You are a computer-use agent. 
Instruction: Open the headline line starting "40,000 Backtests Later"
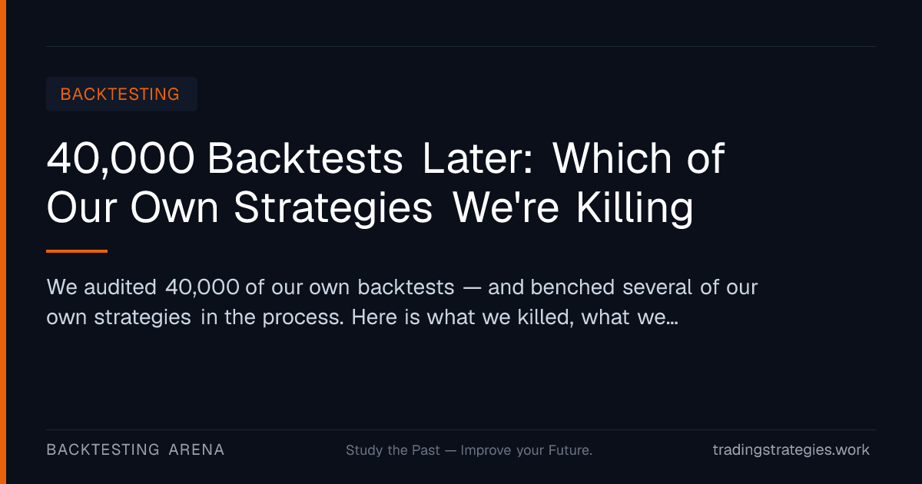(x=386, y=159)
